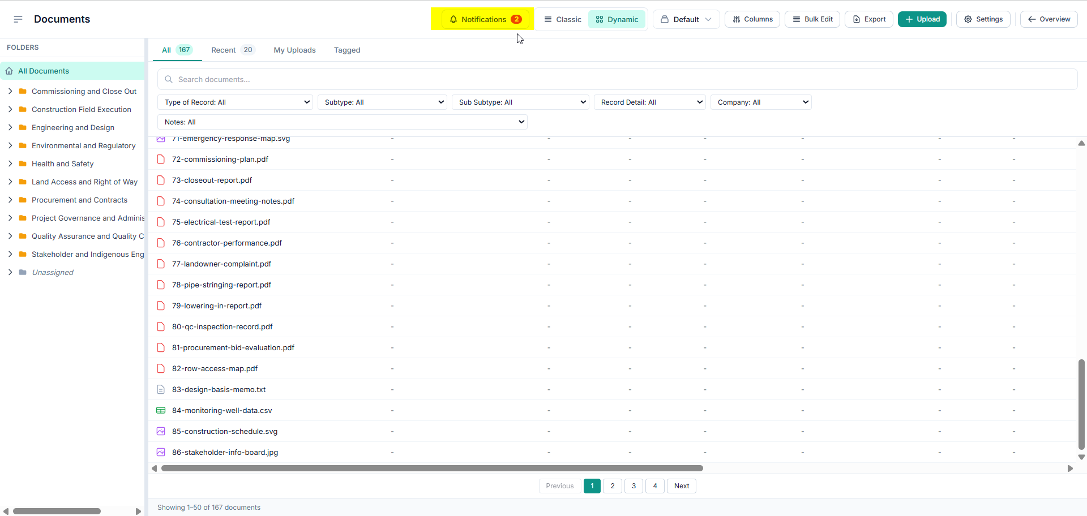The width and height of the screenshot is (1087, 516).
Task: Open the Company filter dropdown
Action: 761,102
